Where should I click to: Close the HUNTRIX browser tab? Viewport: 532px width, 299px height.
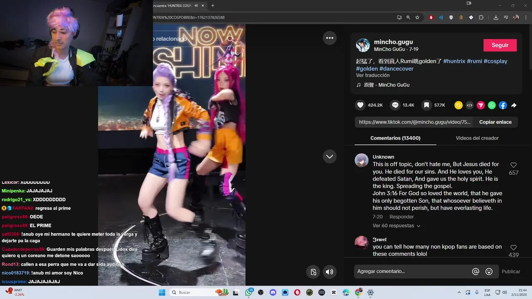click(x=202, y=5)
